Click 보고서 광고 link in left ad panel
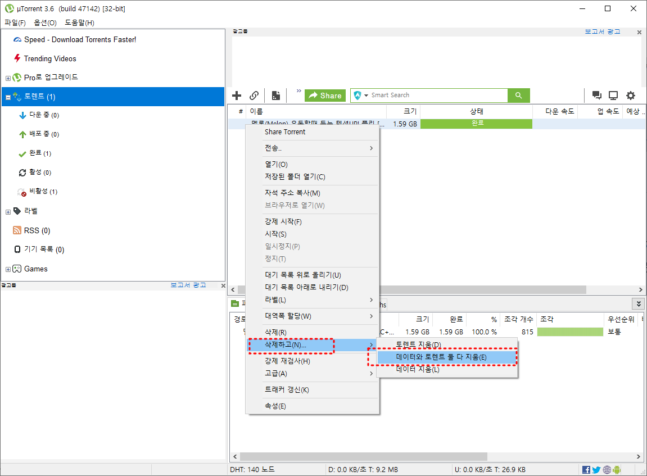 point(188,285)
